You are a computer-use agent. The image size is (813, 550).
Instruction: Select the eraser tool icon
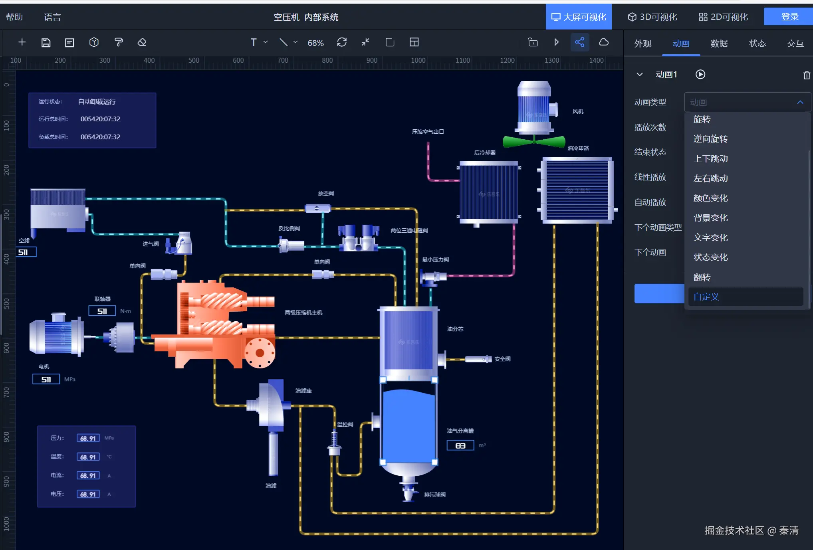(x=142, y=42)
